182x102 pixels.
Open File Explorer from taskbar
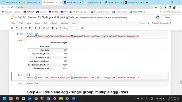[61, 99]
